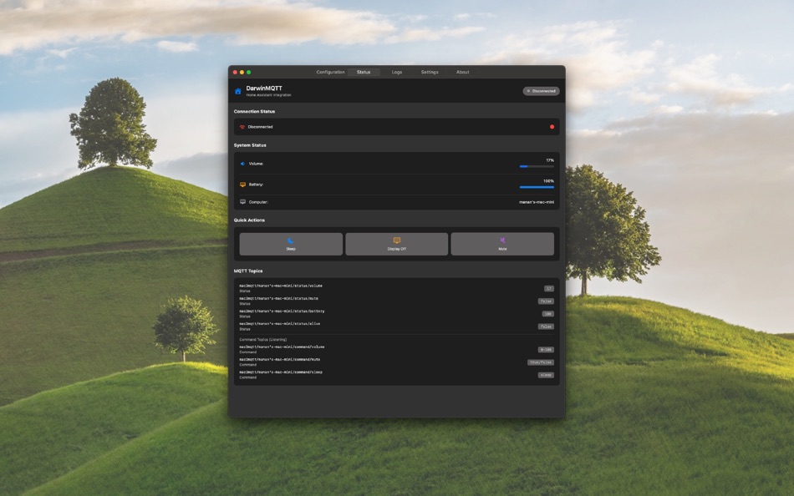The width and height of the screenshot is (794, 496).
Task: Click the Display Off monitor icon
Action: (x=396, y=240)
